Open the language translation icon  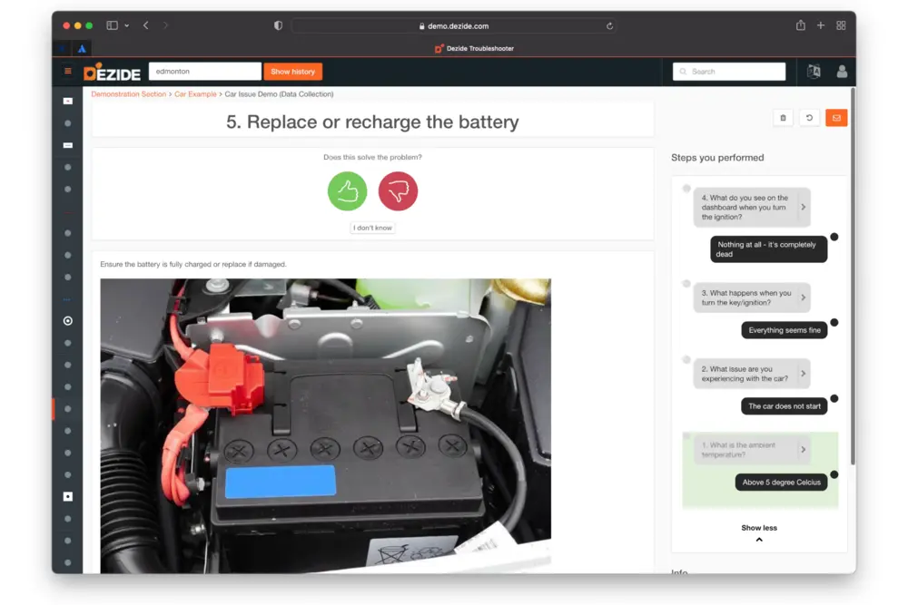pyautogui.click(x=814, y=72)
